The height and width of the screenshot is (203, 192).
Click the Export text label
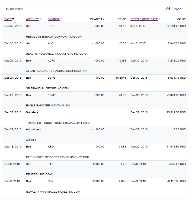click(x=177, y=9)
